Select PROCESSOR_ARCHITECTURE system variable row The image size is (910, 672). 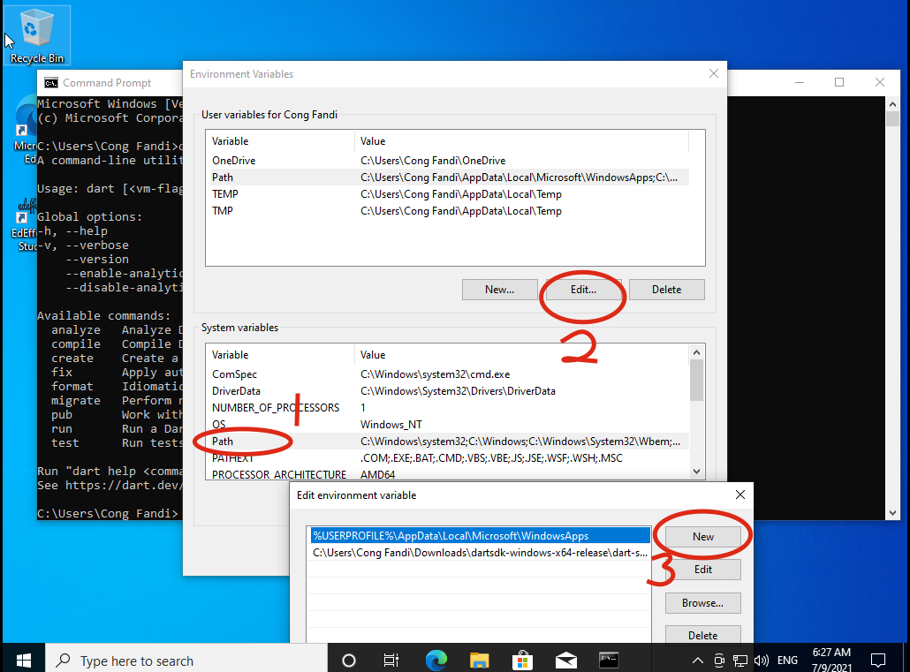coord(449,474)
